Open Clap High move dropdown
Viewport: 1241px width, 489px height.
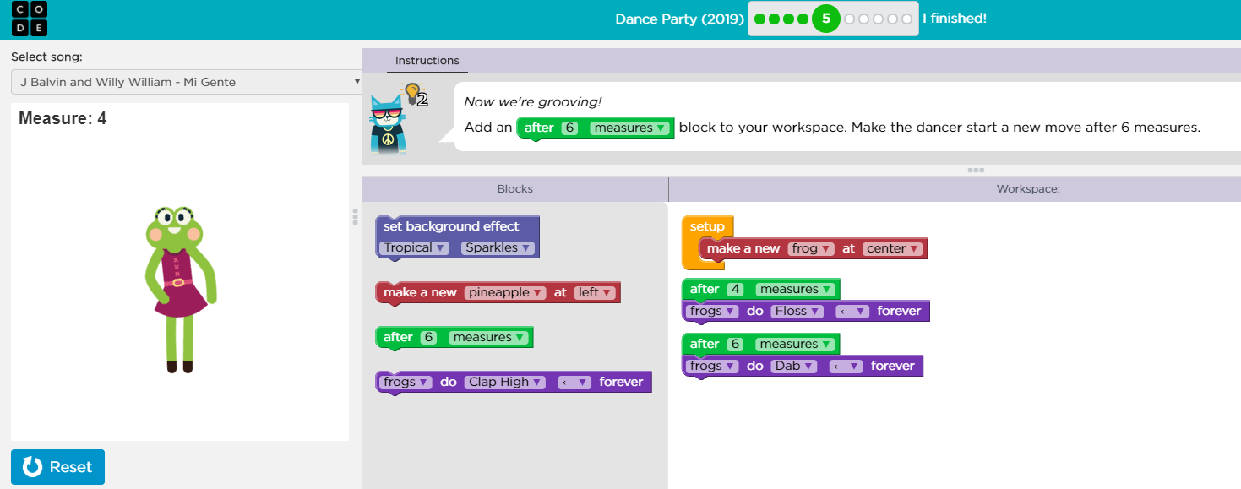[x=505, y=382]
